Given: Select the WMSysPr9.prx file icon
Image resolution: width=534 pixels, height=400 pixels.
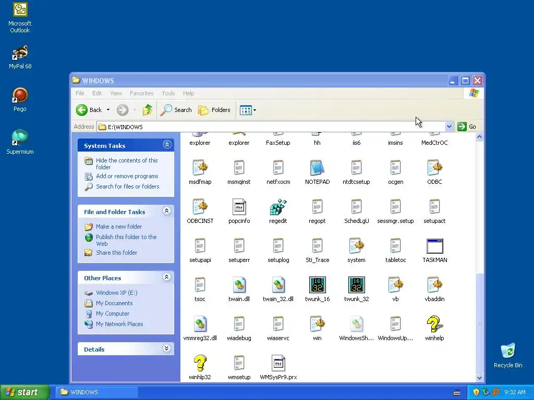Looking at the screenshot, I should click(278, 363).
